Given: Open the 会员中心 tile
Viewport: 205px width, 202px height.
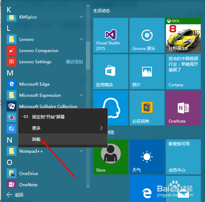Looking at the screenshot, I should pos(183,157).
